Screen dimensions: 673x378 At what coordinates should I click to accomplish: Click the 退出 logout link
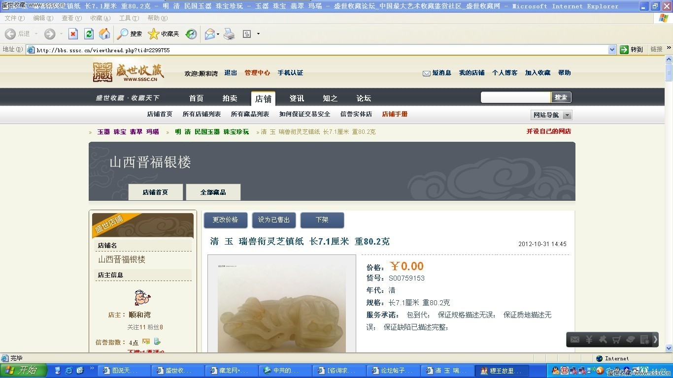(231, 73)
